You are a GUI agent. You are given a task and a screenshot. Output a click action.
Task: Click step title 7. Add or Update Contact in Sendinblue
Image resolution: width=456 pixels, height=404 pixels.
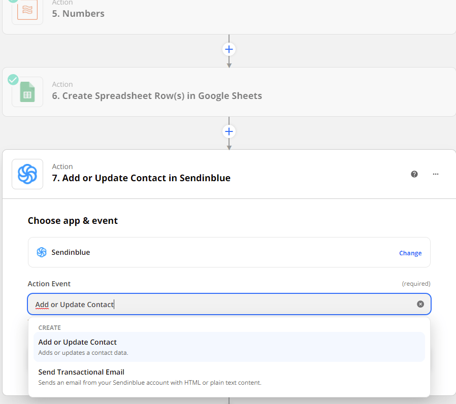click(141, 178)
